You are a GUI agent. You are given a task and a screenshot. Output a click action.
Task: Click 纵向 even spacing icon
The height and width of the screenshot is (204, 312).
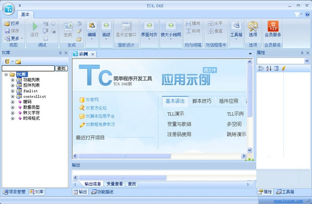click(x=189, y=31)
